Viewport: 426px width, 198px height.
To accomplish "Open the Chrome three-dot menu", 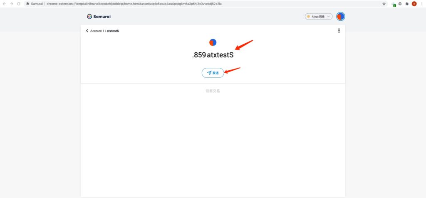I will [x=421, y=4].
